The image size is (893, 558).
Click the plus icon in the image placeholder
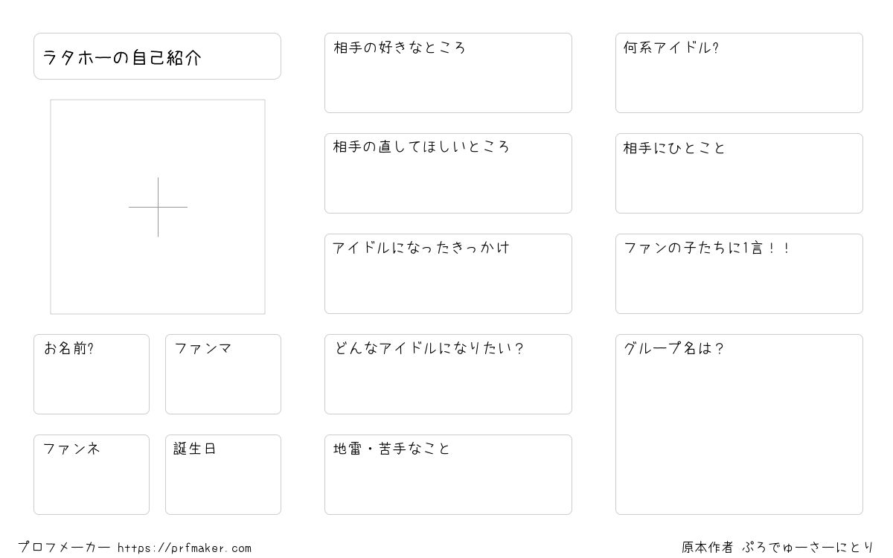pyautogui.click(x=158, y=207)
